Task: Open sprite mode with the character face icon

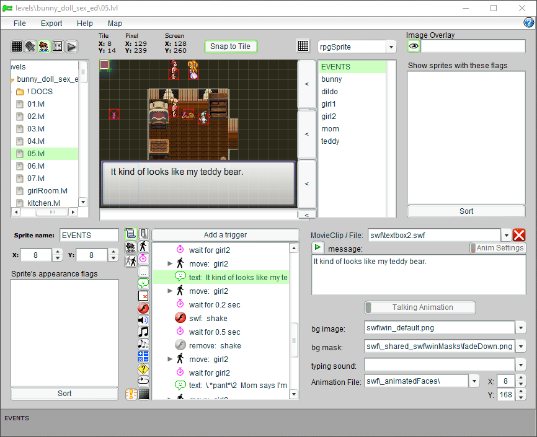Action: [44, 46]
